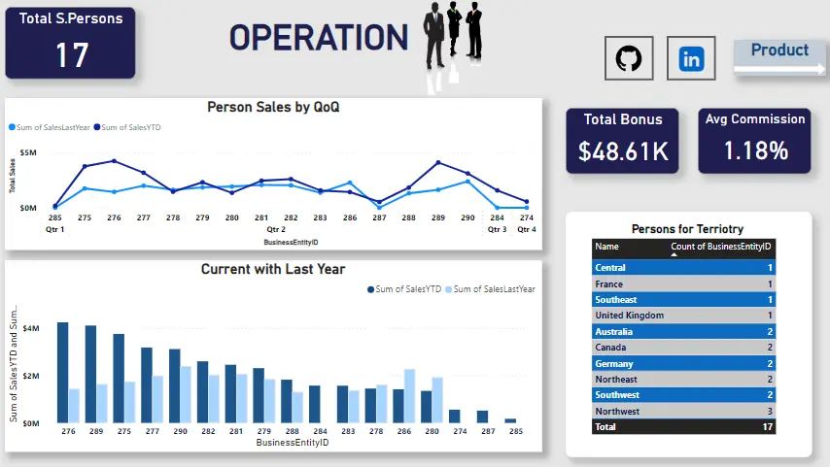
Task: Click the SalesYTD line point at 289
Action: pos(438,162)
